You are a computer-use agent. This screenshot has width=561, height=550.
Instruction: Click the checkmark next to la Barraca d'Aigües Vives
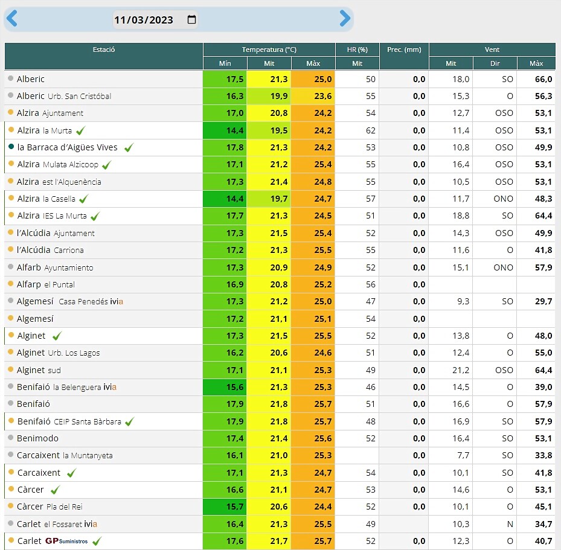(x=129, y=147)
